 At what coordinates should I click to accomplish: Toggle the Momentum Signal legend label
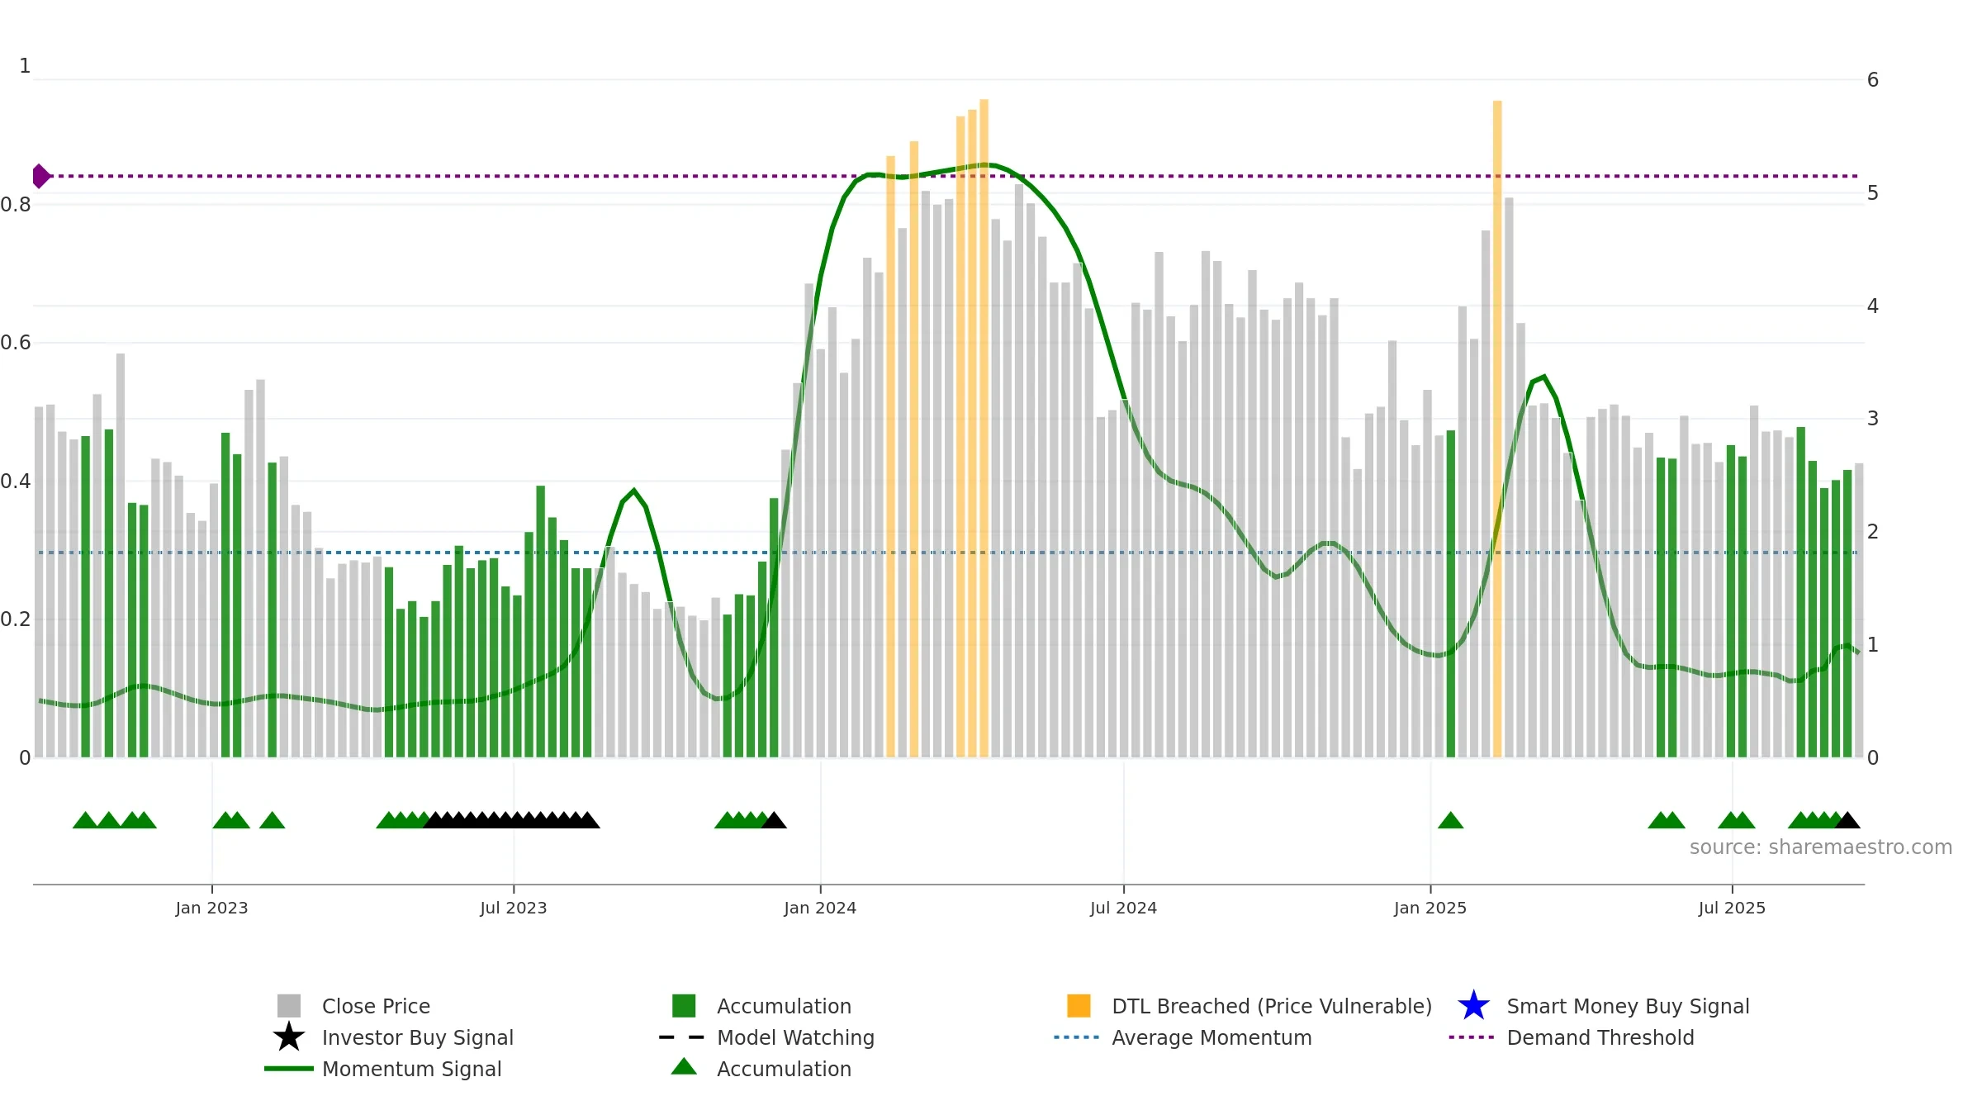(411, 1069)
